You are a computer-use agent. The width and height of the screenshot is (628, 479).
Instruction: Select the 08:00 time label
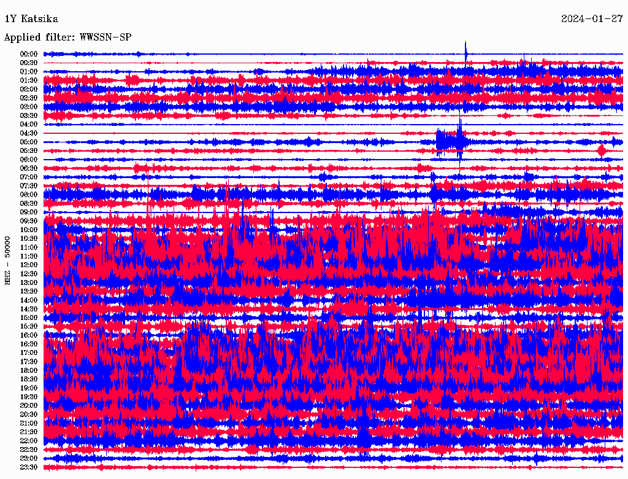tap(29, 195)
